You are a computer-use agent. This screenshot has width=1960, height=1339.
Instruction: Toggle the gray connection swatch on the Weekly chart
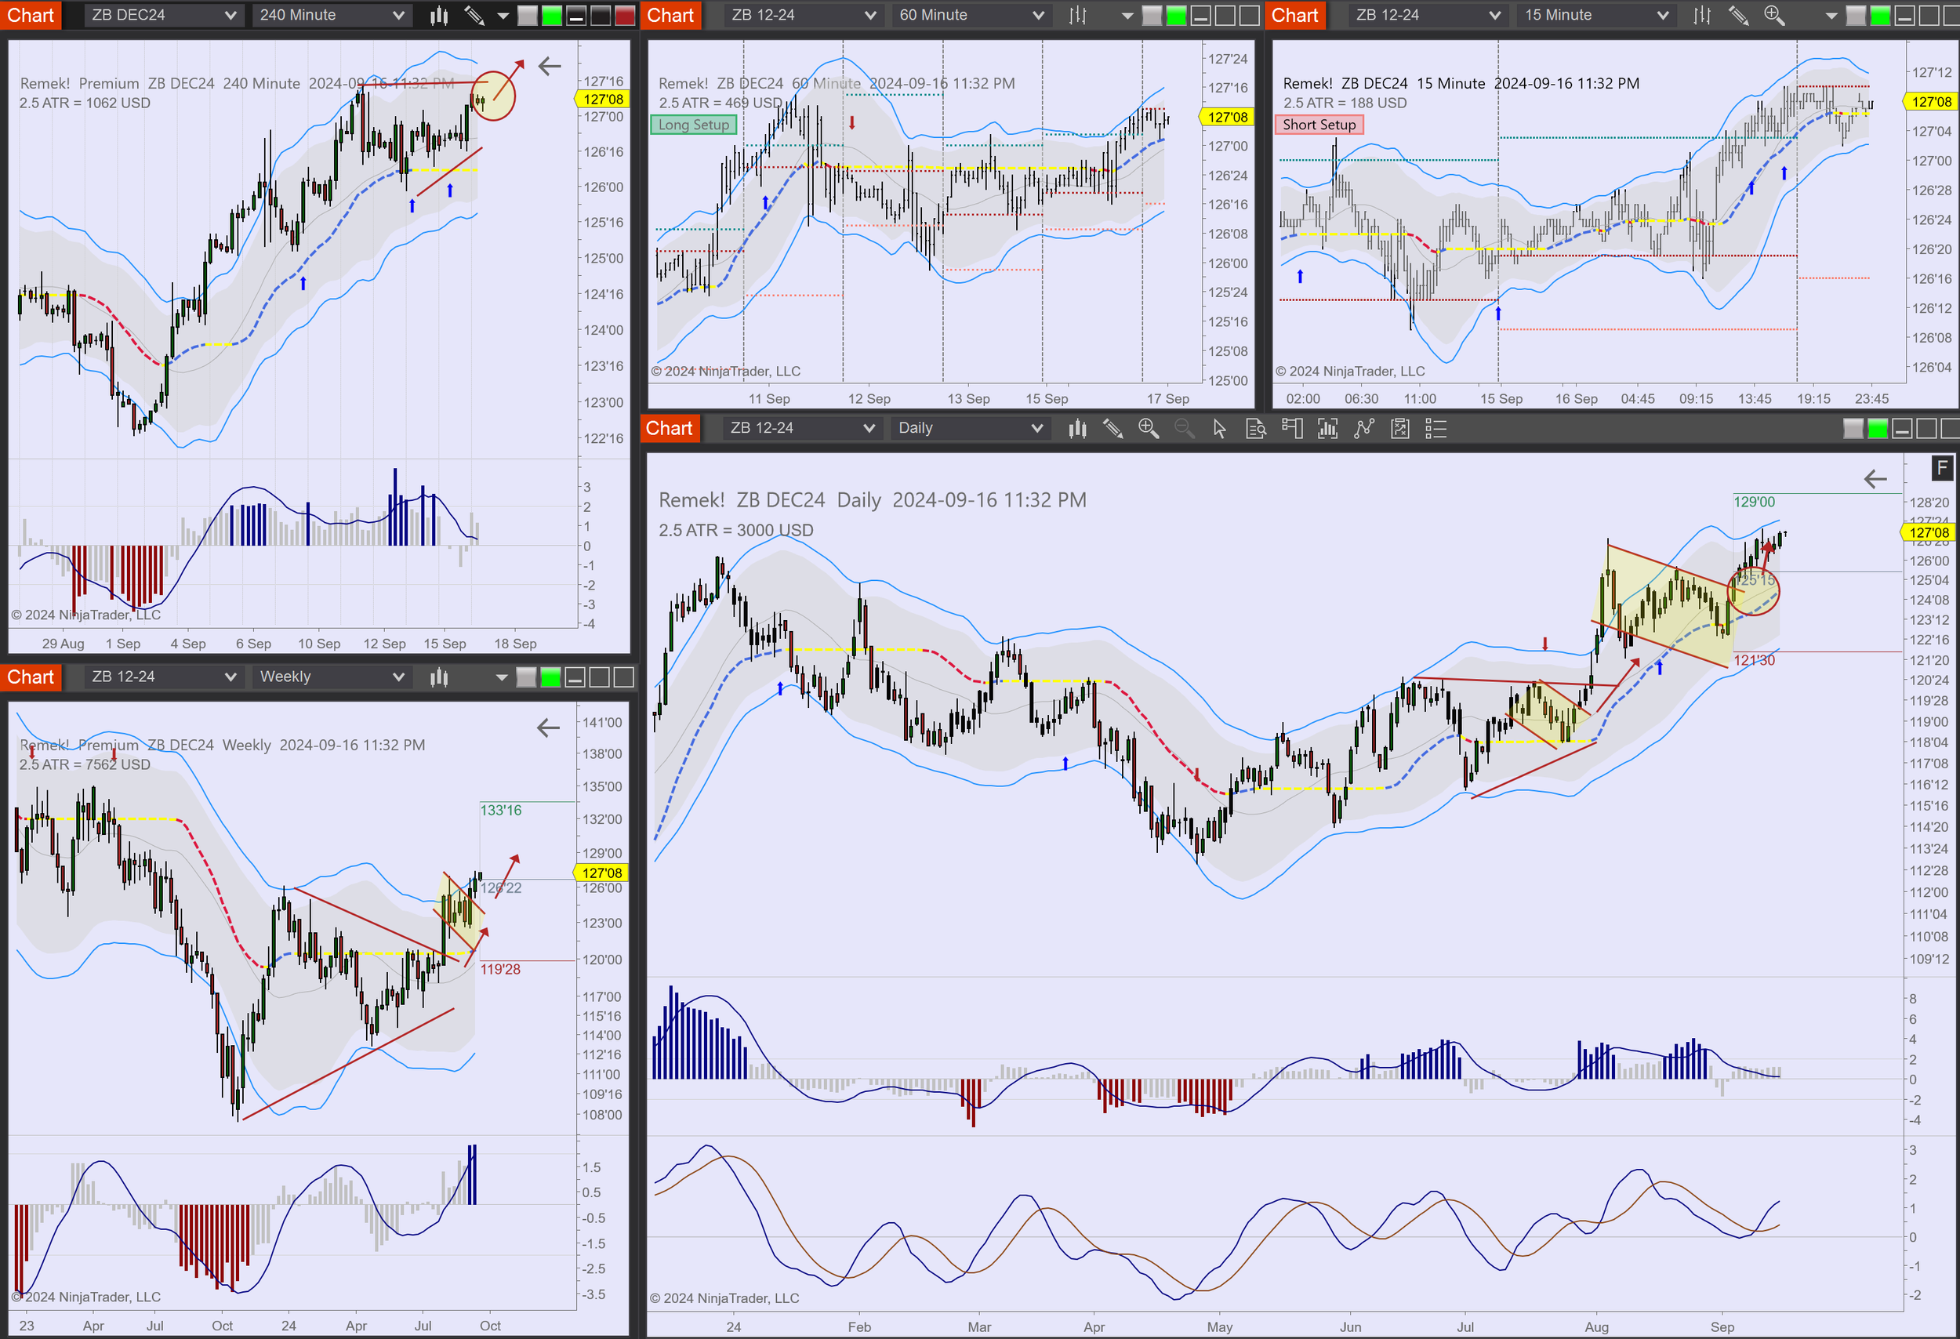525,677
